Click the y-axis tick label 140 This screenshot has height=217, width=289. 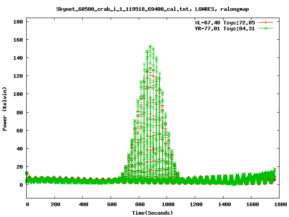18,58
